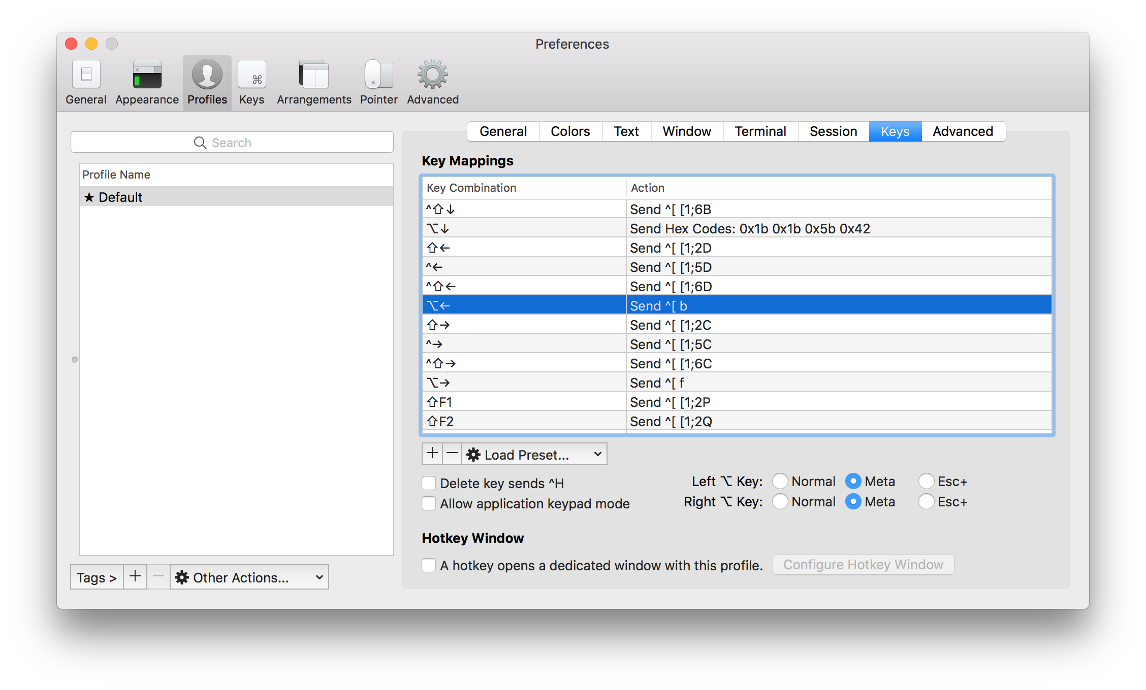Select the Send ^[ f mapping row
The width and height of the screenshot is (1146, 690).
737,383
